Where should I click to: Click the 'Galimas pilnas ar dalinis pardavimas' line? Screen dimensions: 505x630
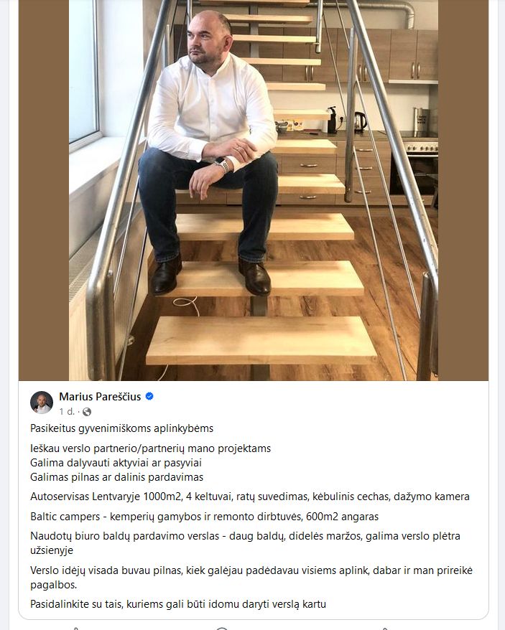pos(116,477)
